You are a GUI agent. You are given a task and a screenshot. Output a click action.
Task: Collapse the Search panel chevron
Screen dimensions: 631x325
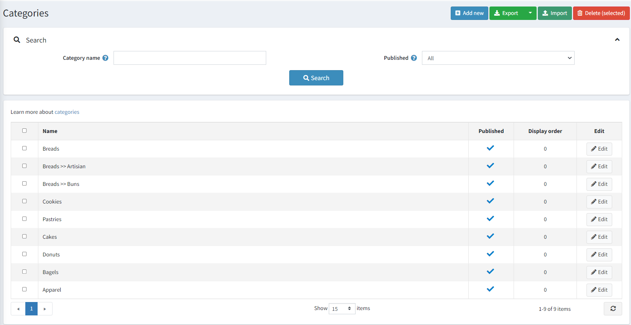(617, 40)
